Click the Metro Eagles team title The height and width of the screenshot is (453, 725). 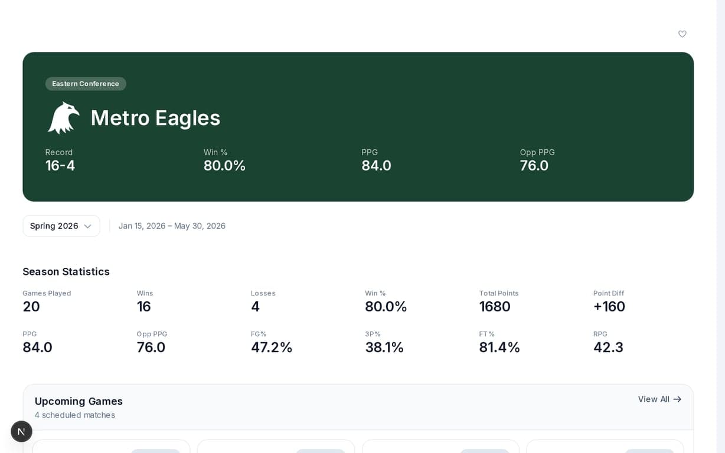[x=155, y=118]
